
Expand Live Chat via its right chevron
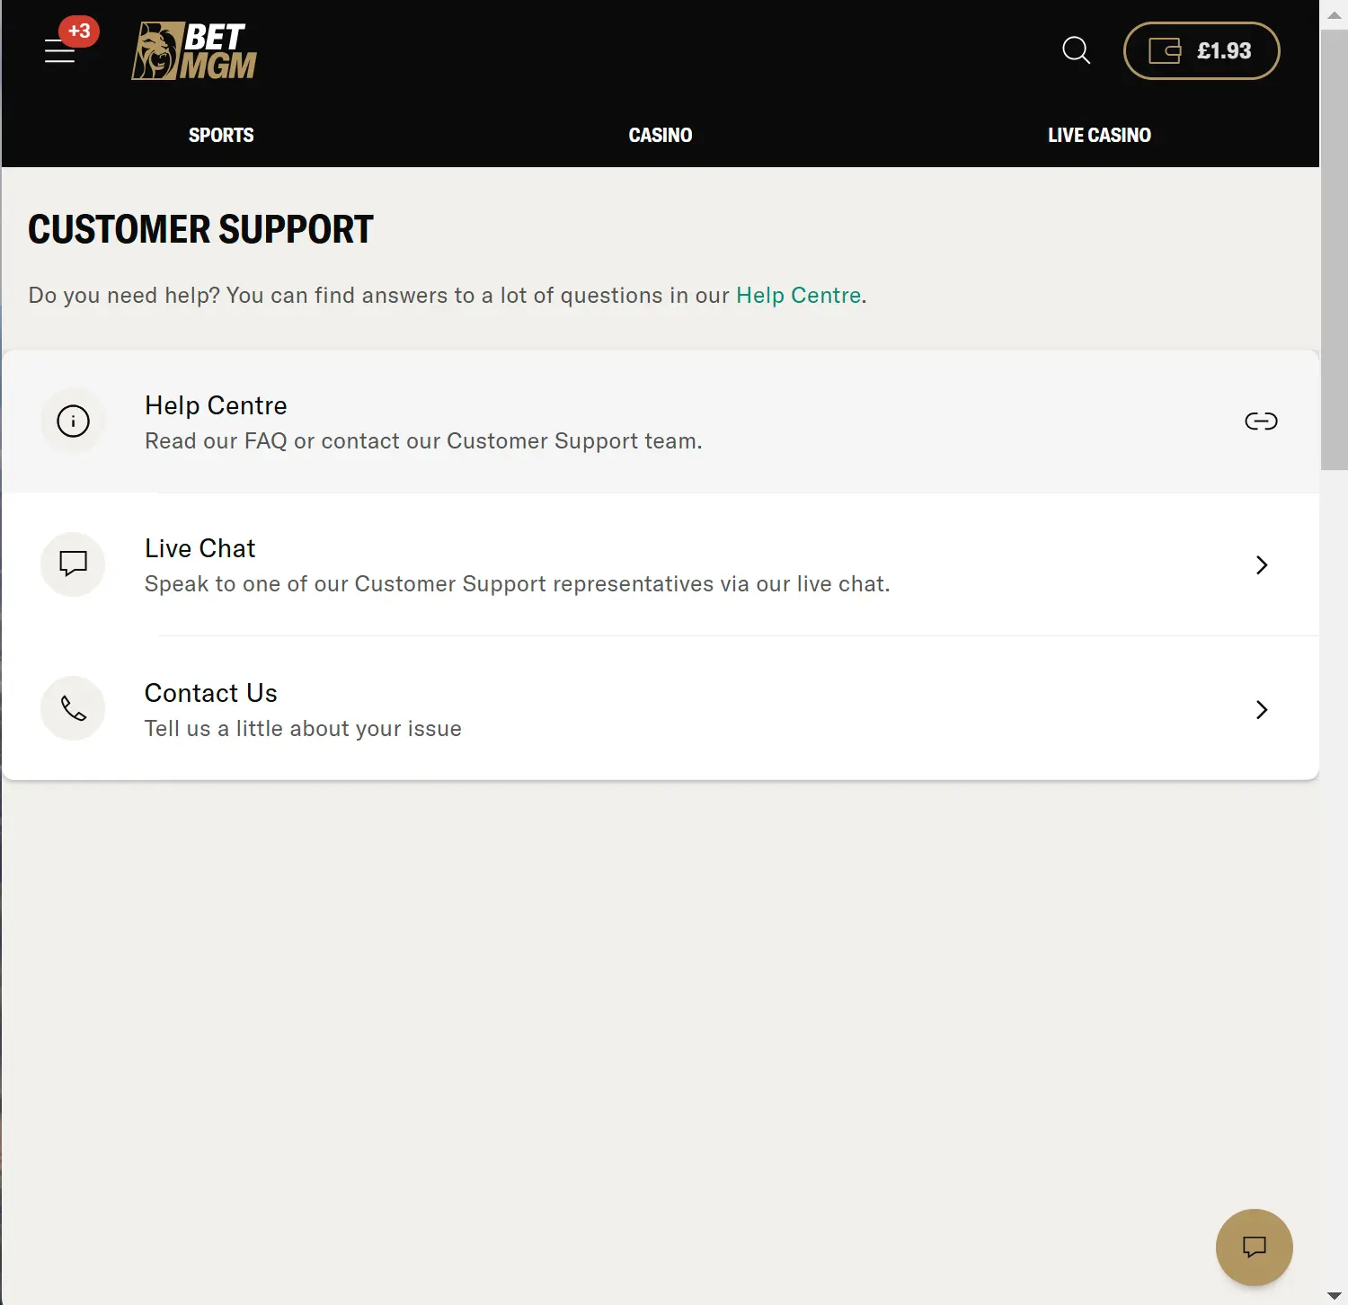point(1262,564)
